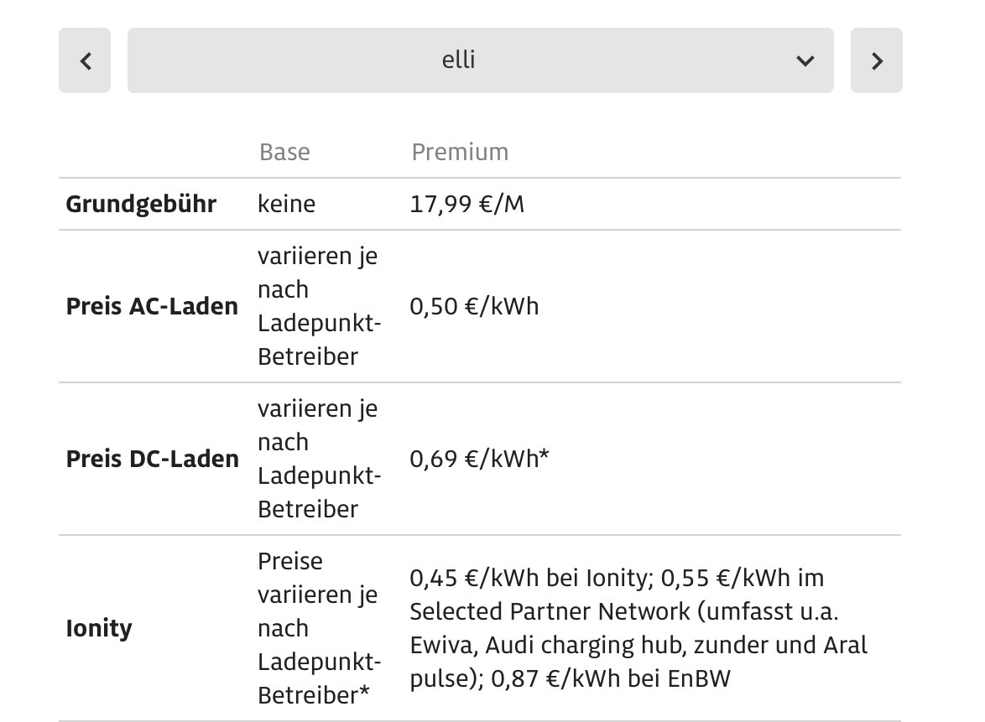Click the 0,69 €/kWh* DC price
Screen dimensions: 985x722
point(479,459)
